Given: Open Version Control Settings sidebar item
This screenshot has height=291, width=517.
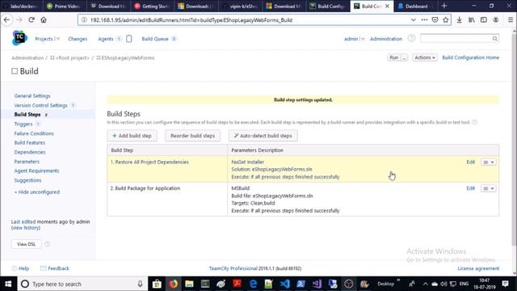Looking at the screenshot, I should [x=40, y=105].
